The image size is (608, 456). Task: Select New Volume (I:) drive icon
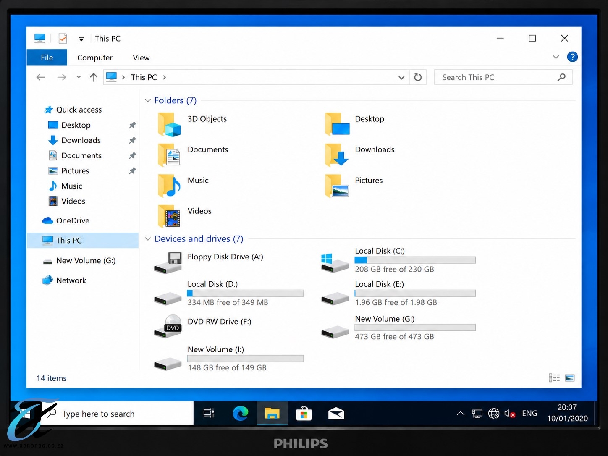click(168, 364)
